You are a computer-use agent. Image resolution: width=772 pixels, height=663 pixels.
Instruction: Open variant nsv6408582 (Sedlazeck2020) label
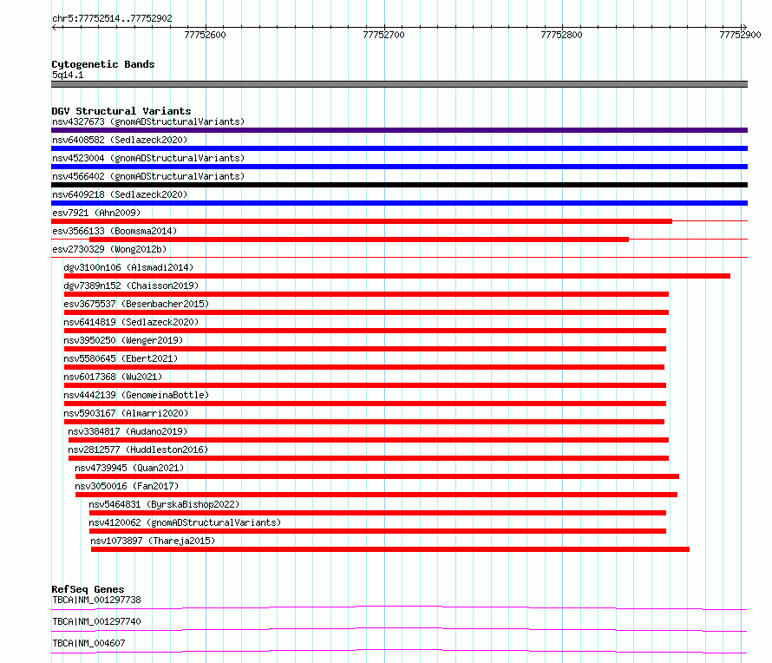point(120,140)
